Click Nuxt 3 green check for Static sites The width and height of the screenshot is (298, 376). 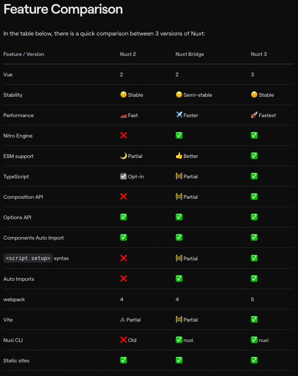coord(254,360)
